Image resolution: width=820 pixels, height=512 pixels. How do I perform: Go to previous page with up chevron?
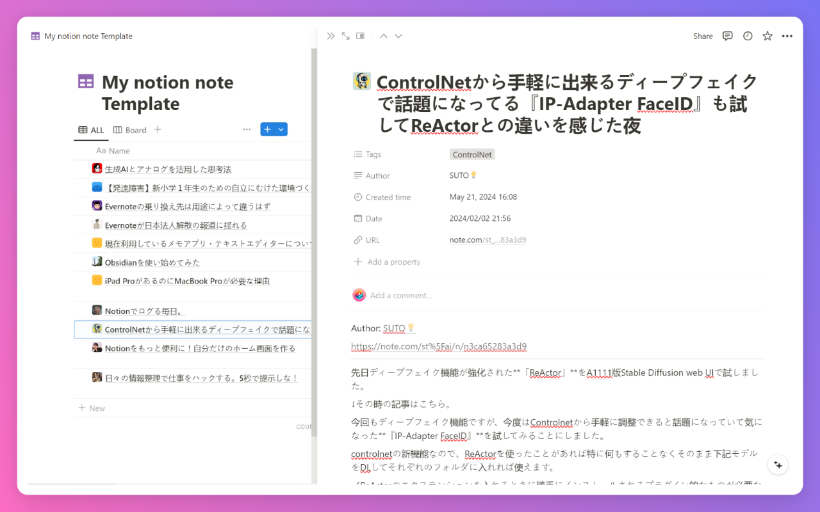tap(384, 36)
